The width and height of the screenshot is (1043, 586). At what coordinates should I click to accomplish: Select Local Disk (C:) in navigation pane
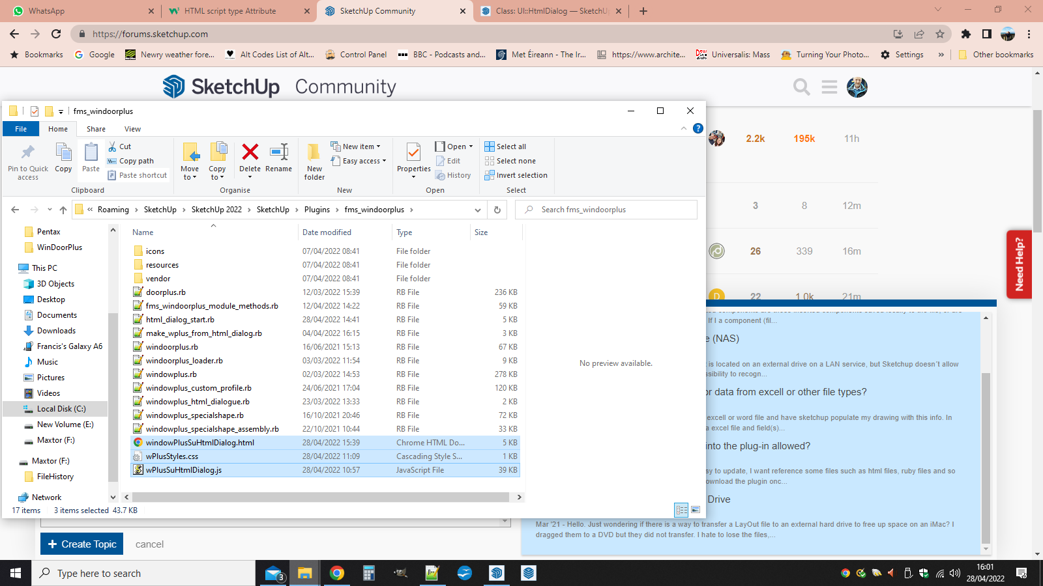tap(55, 409)
